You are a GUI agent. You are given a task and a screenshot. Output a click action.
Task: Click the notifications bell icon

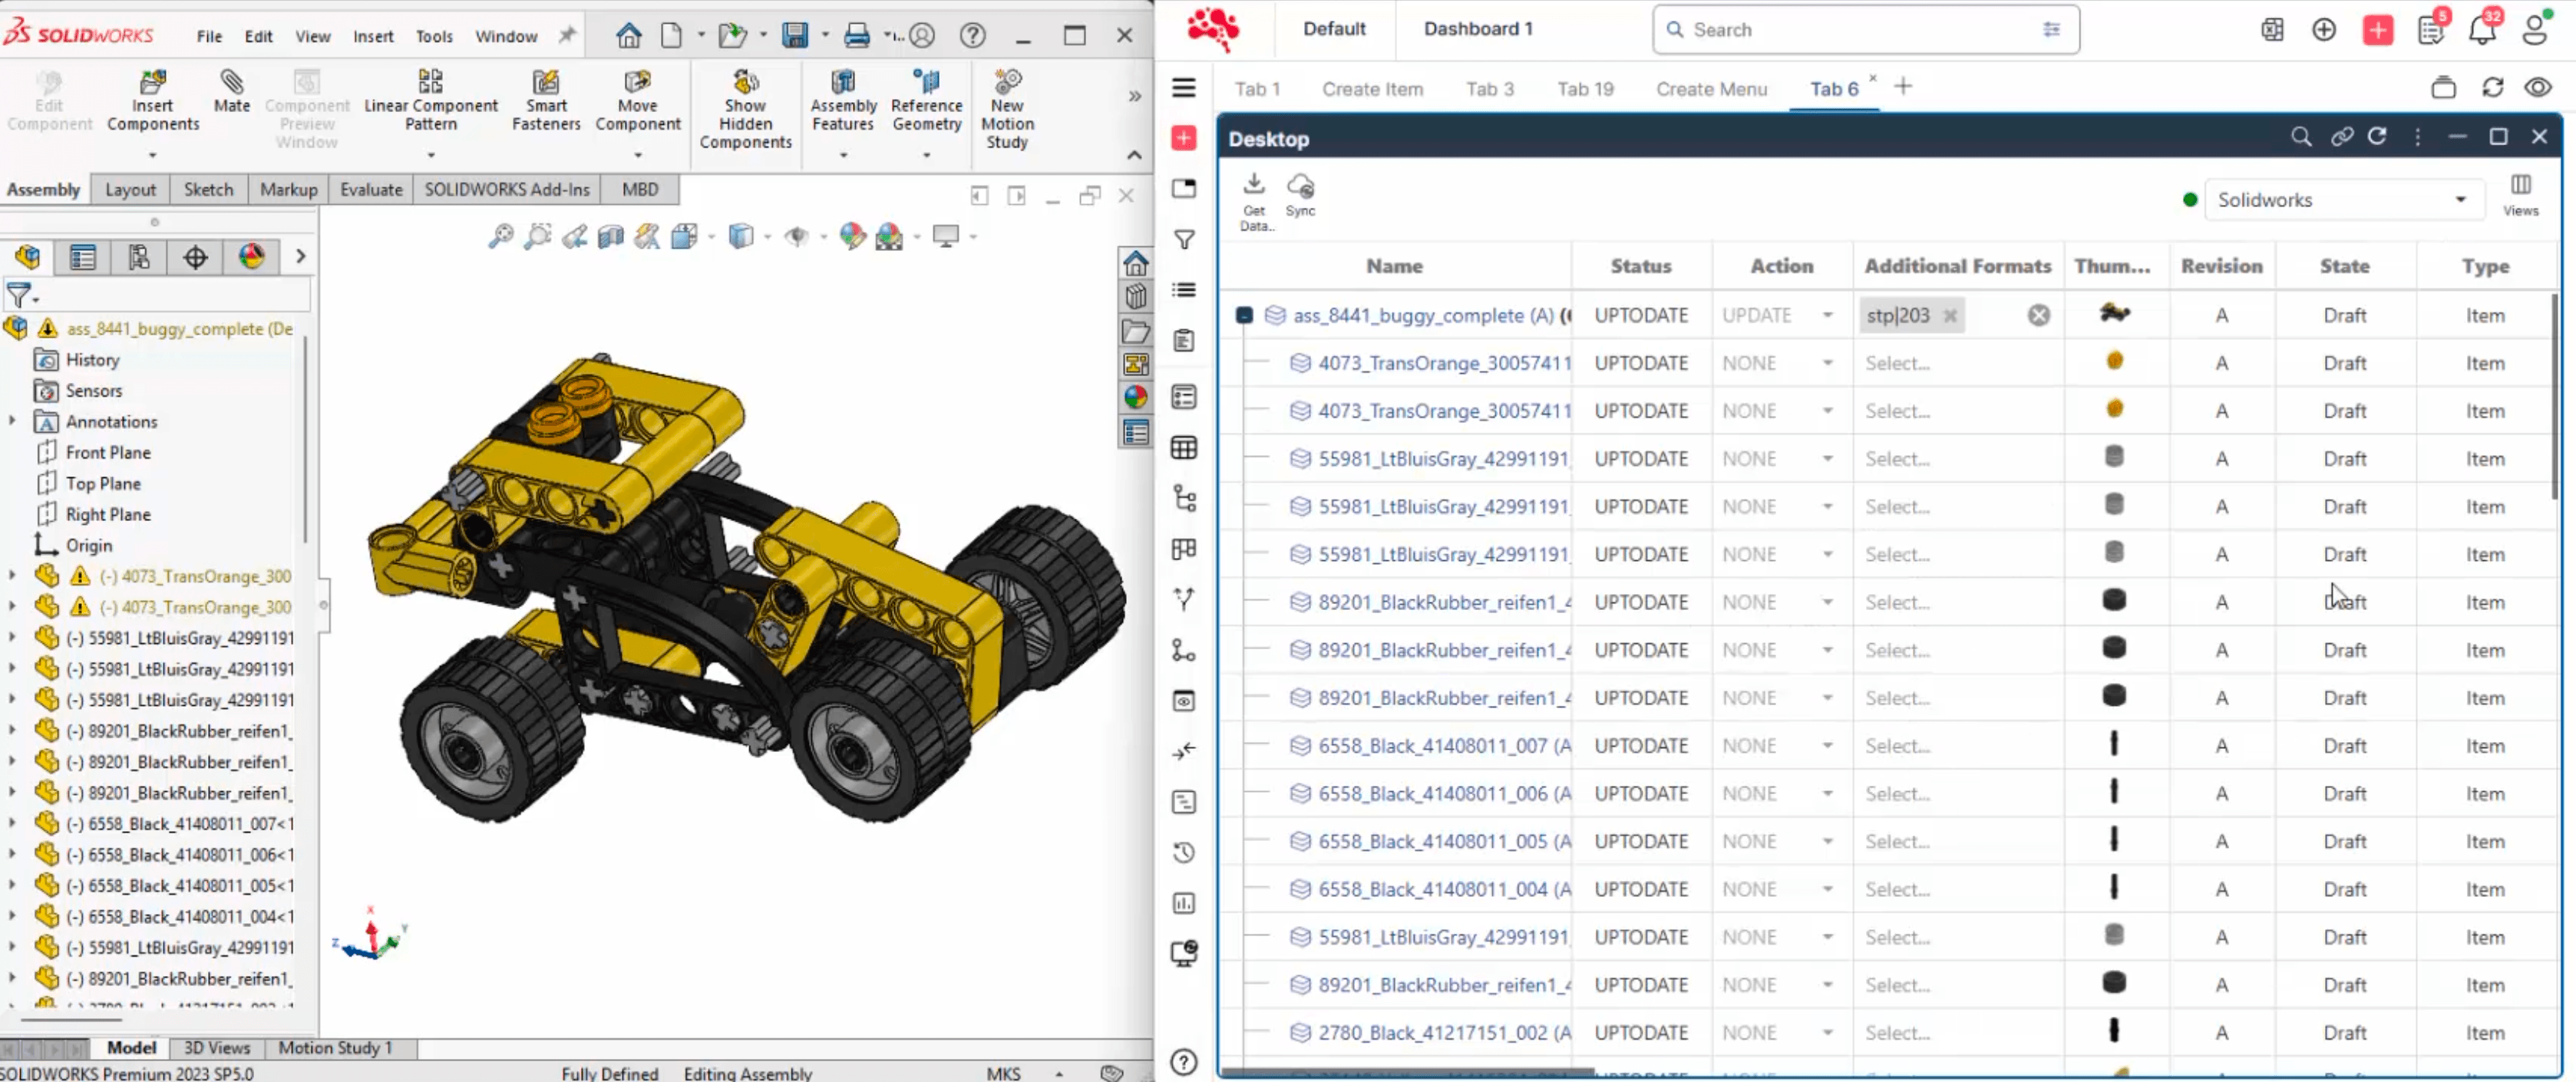click(2481, 30)
